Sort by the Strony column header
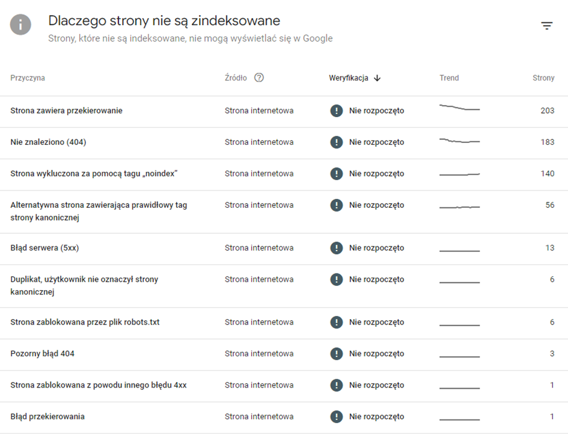Image resolution: width=568 pixels, height=435 pixels. pos(543,78)
